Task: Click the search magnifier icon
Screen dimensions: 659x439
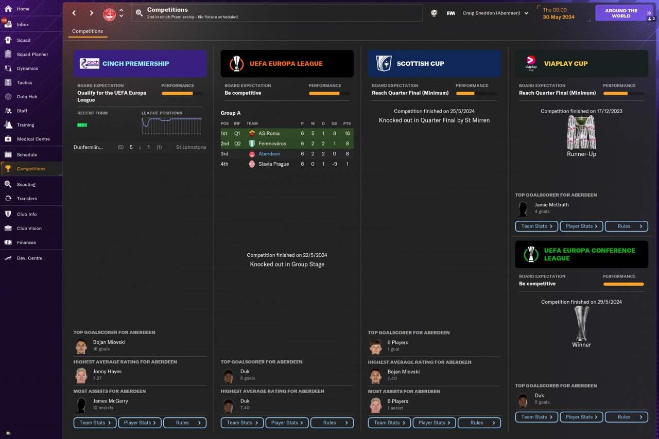Action: (x=139, y=13)
